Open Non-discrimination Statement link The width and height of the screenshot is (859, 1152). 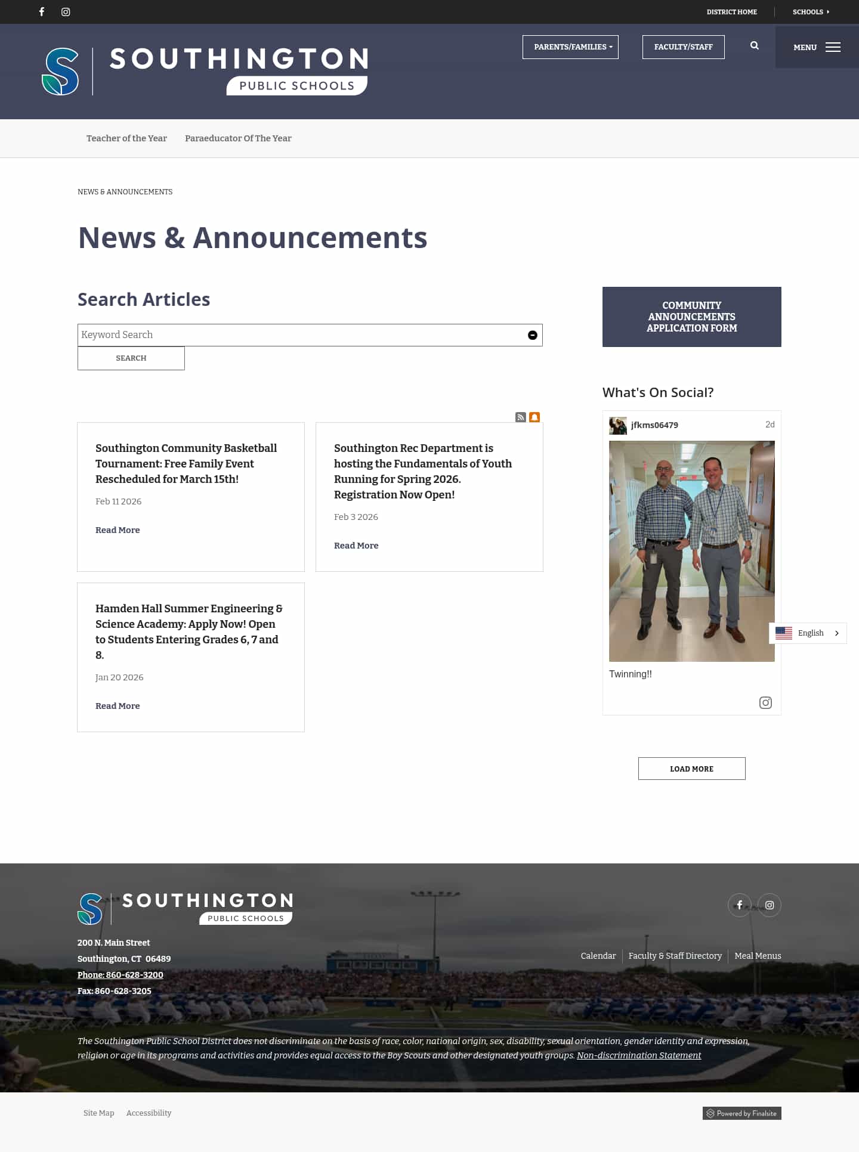[x=639, y=1055]
